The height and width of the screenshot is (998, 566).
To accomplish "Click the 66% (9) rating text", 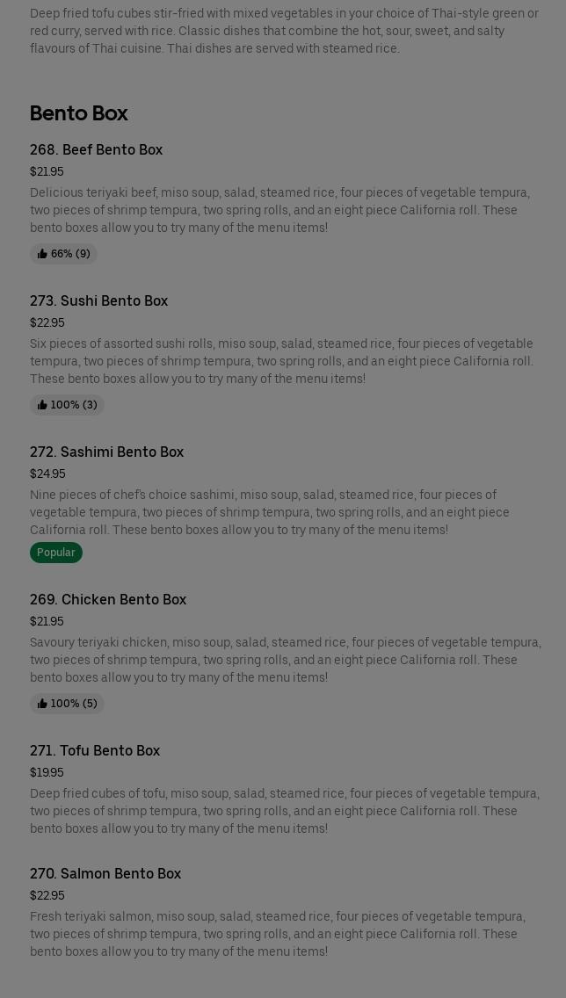I will tap(70, 254).
